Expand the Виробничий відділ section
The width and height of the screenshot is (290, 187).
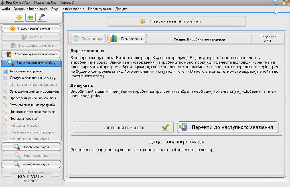pyautogui.click(x=31, y=147)
